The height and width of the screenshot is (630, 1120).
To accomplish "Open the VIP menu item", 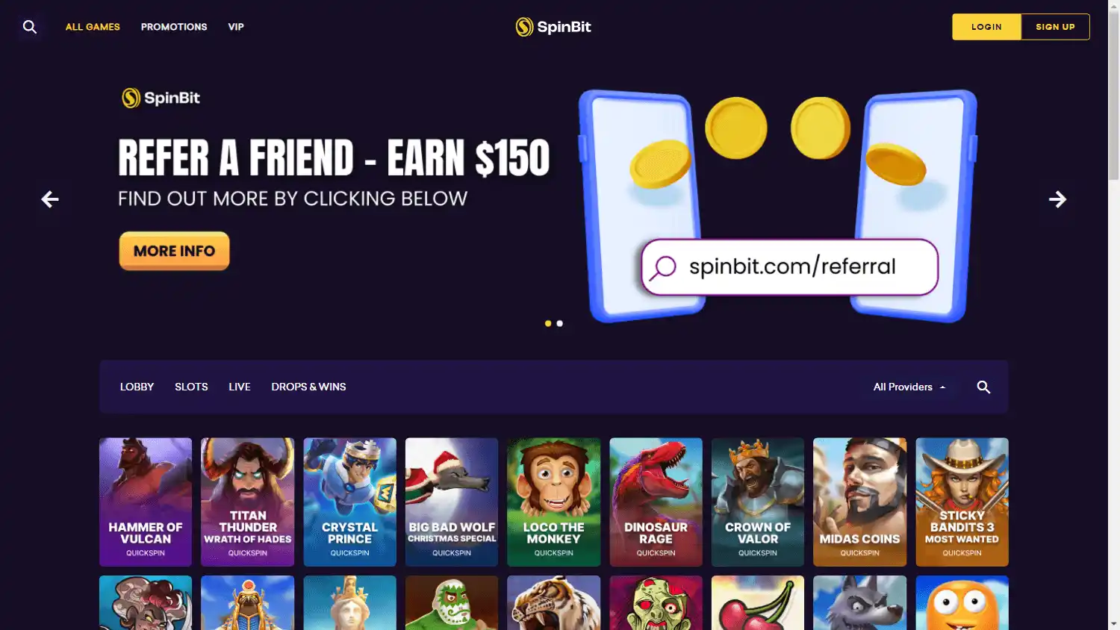I will click(x=236, y=27).
